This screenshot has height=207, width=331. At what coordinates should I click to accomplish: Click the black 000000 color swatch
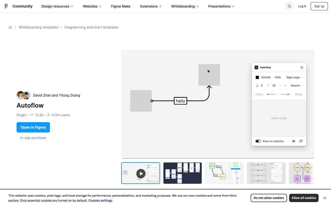pyautogui.click(x=257, y=77)
